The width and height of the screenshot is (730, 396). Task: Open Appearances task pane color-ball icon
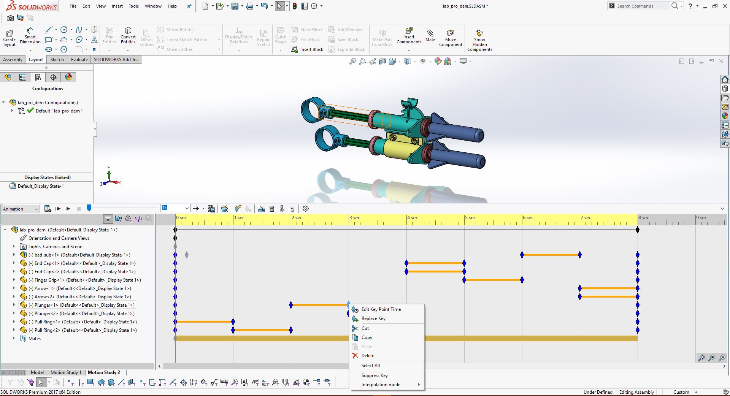725,116
